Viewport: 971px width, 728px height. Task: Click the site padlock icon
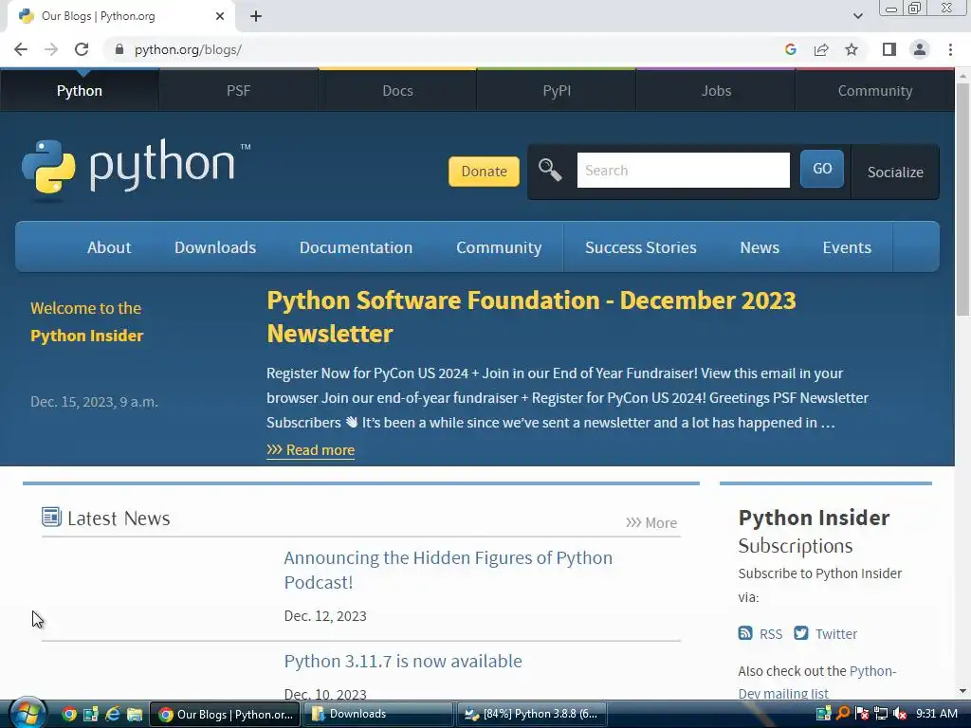coord(119,49)
